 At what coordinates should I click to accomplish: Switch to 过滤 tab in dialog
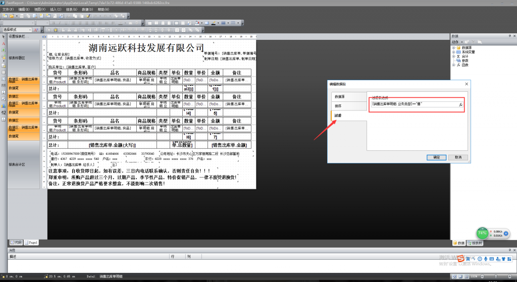(348, 116)
